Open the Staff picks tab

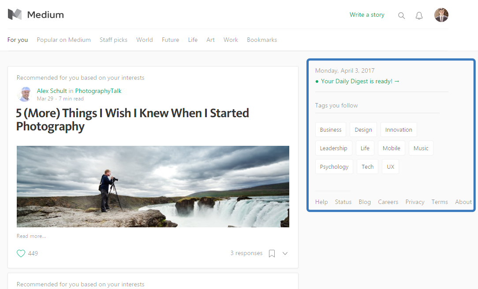[113, 40]
